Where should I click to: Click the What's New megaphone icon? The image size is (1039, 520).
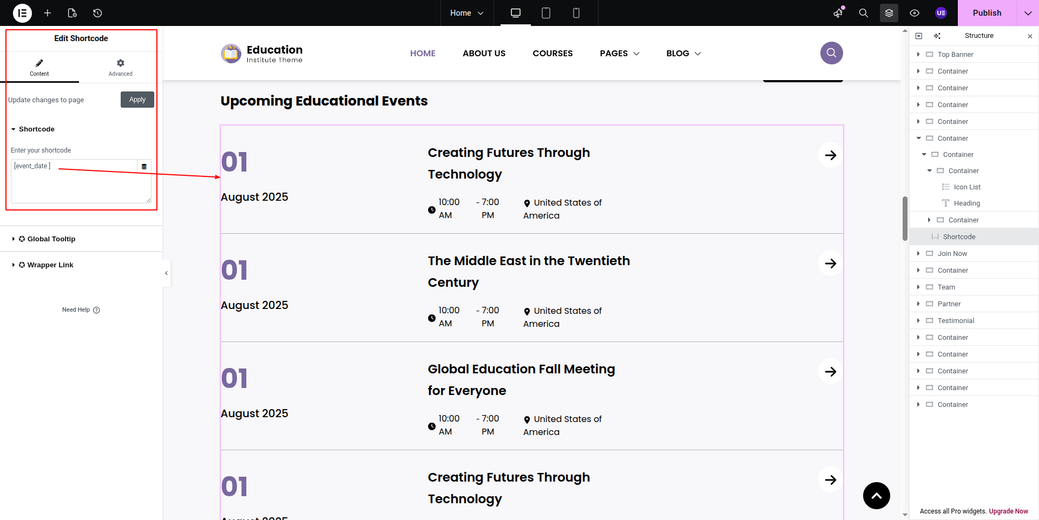click(838, 13)
